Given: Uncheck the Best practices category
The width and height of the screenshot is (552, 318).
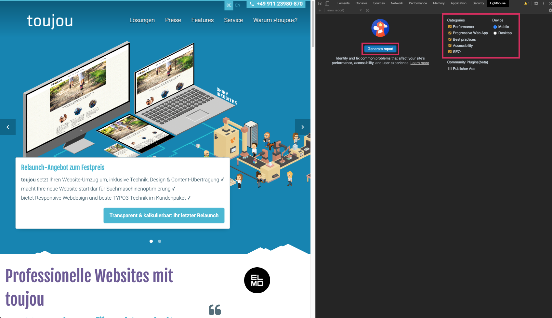Looking at the screenshot, I should (x=450, y=39).
